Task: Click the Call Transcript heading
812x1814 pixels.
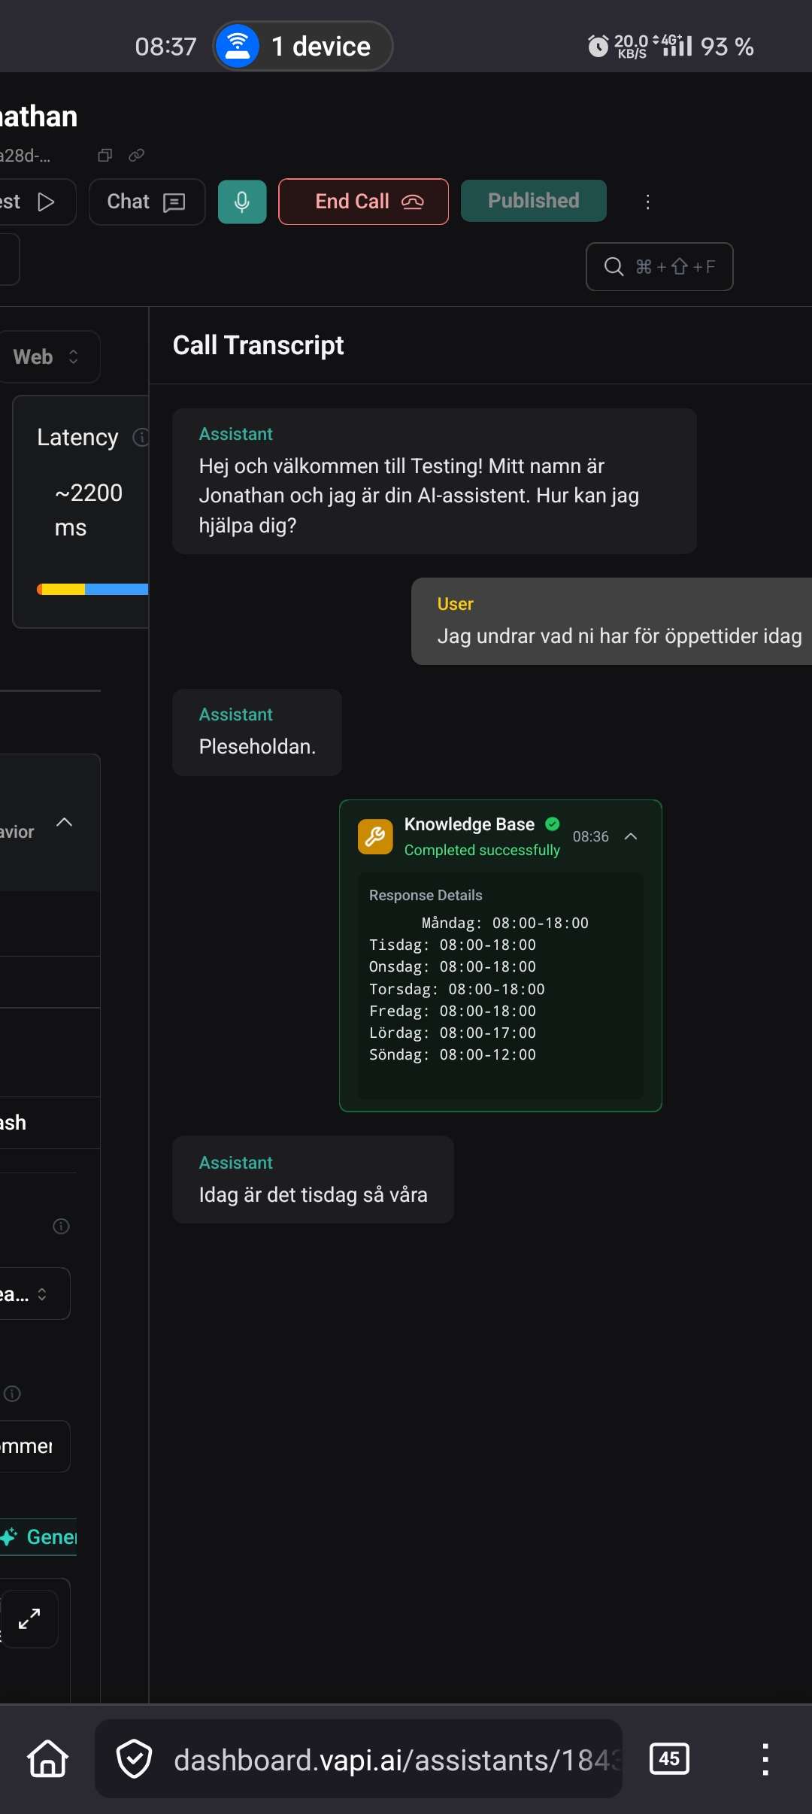Action: pyautogui.click(x=258, y=345)
